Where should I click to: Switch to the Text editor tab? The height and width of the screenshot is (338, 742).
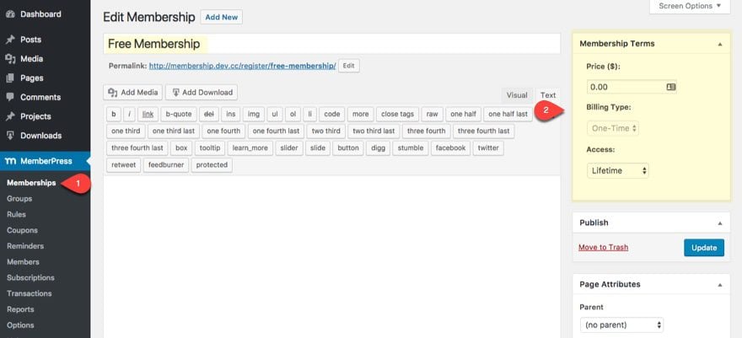coord(548,95)
